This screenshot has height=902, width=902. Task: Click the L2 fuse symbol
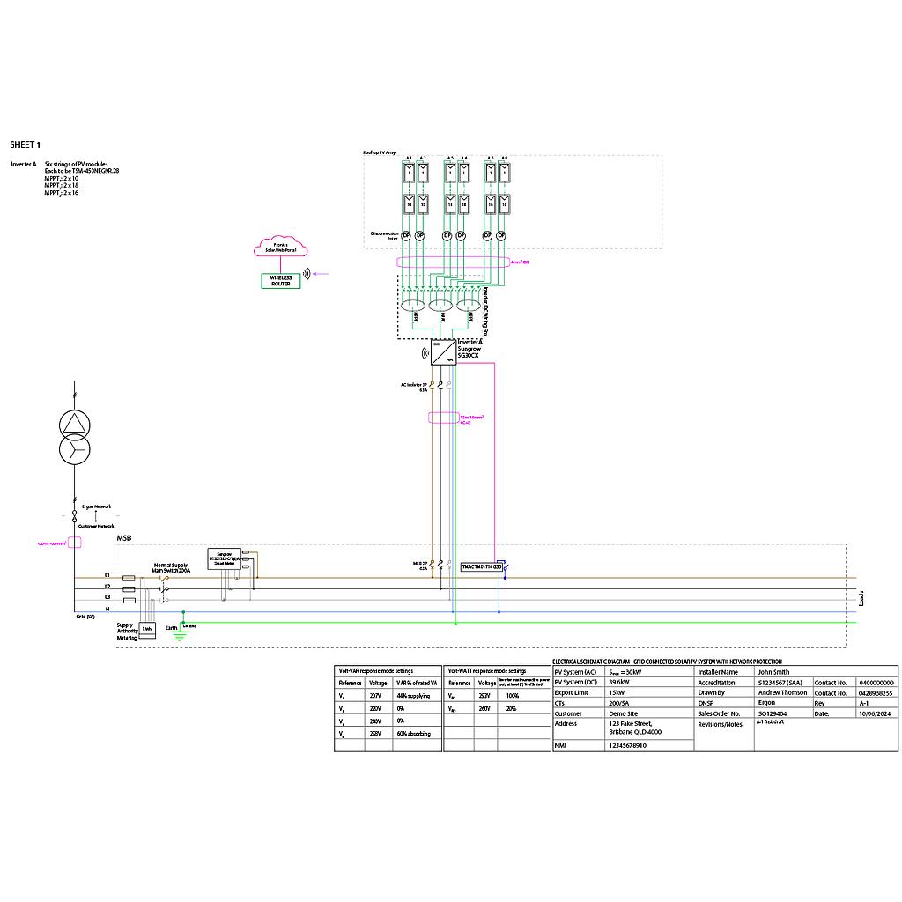pos(129,589)
